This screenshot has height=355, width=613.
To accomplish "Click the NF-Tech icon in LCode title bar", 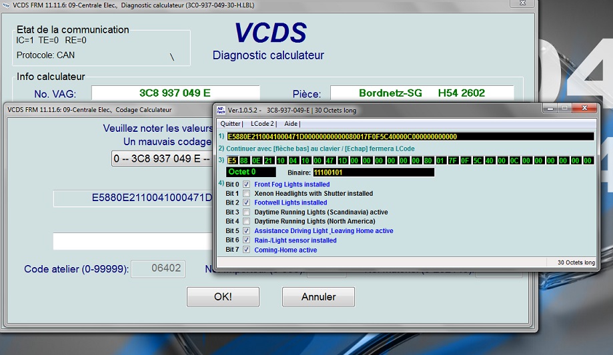I will pyautogui.click(x=220, y=109).
